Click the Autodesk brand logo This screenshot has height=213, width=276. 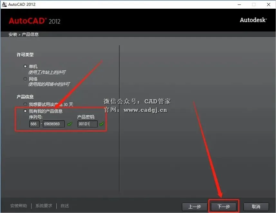point(253,20)
